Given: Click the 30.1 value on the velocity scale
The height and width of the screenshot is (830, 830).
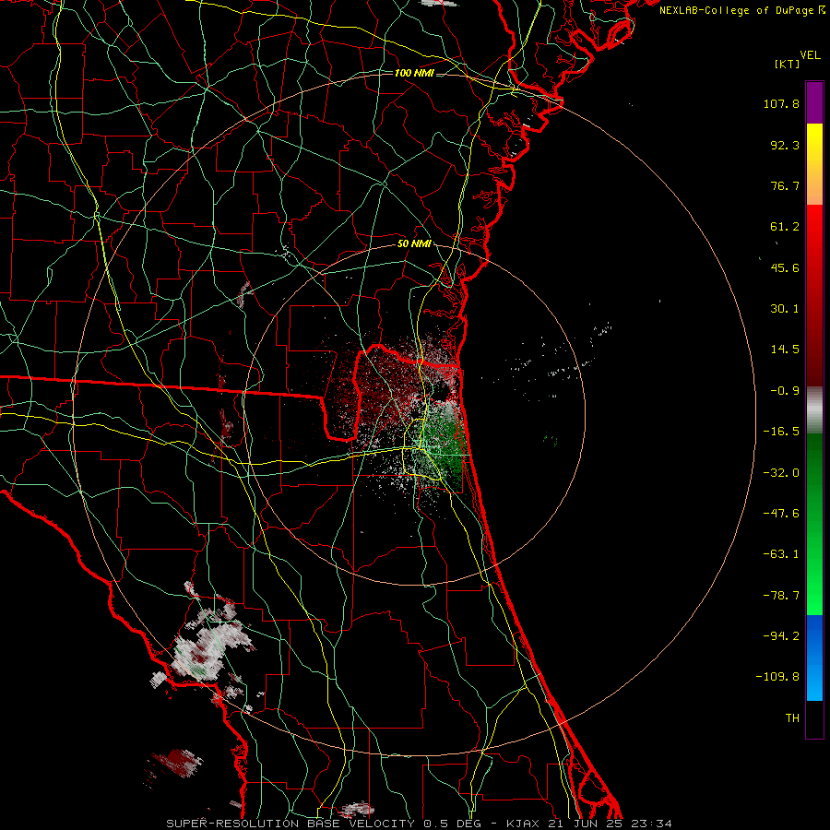Looking at the screenshot, I should pyautogui.click(x=785, y=309).
